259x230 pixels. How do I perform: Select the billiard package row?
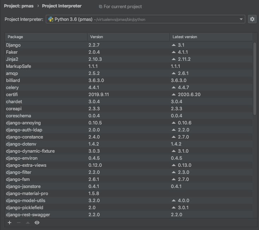pos(129,80)
